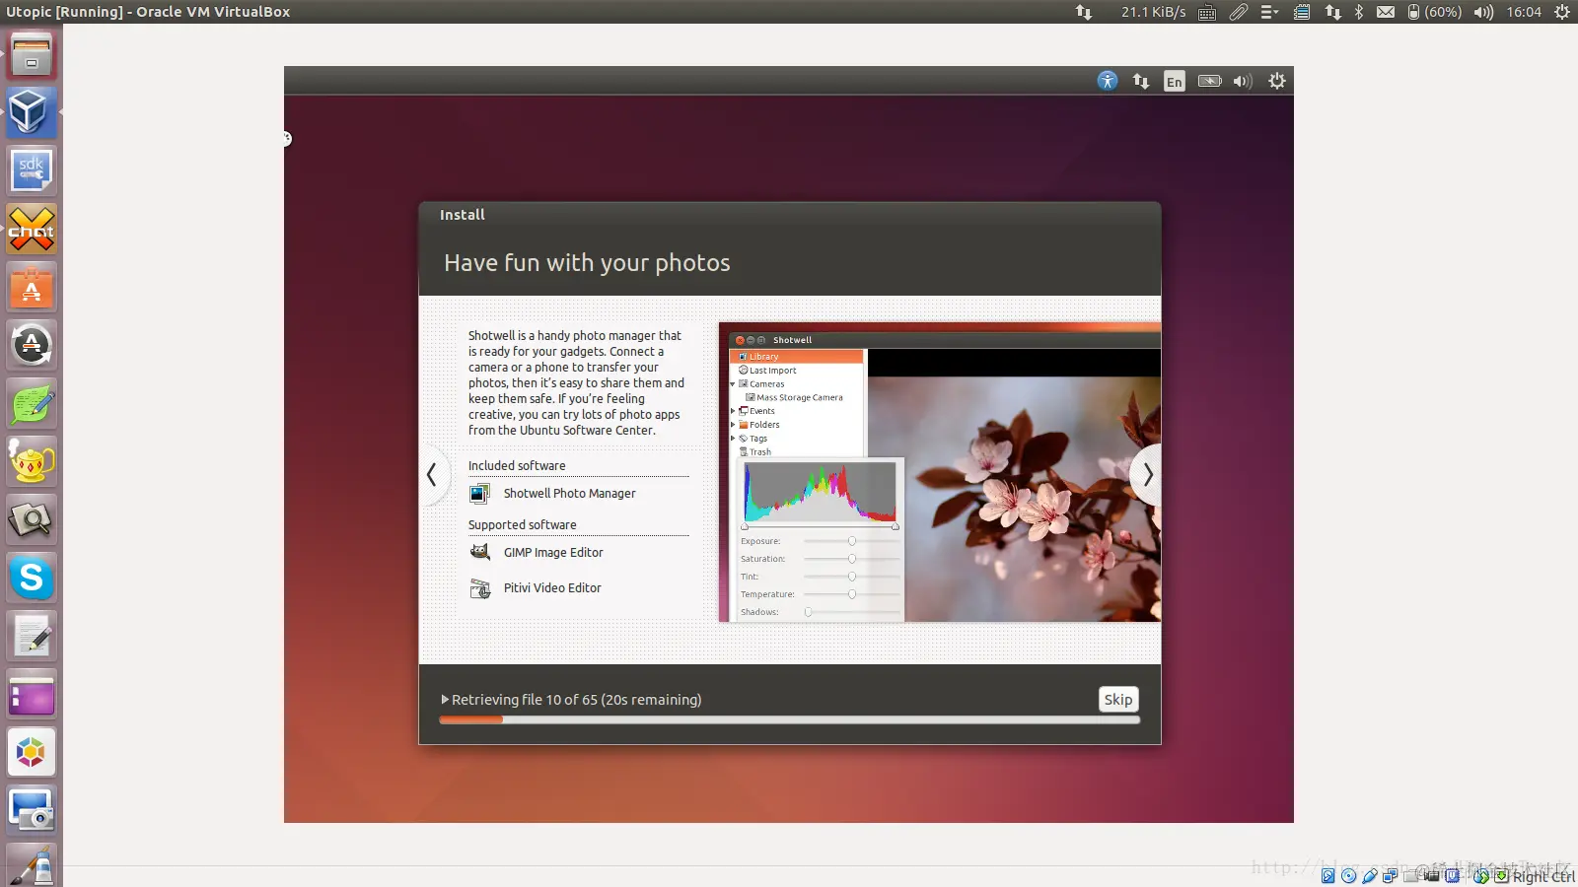Click VirtualBox USB devices status icon
This screenshot has width=1578, height=887.
(1370, 876)
